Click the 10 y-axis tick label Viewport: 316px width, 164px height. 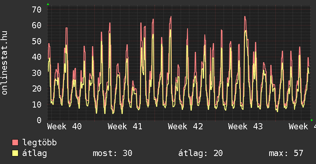pyautogui.click(x=36, y=104)
